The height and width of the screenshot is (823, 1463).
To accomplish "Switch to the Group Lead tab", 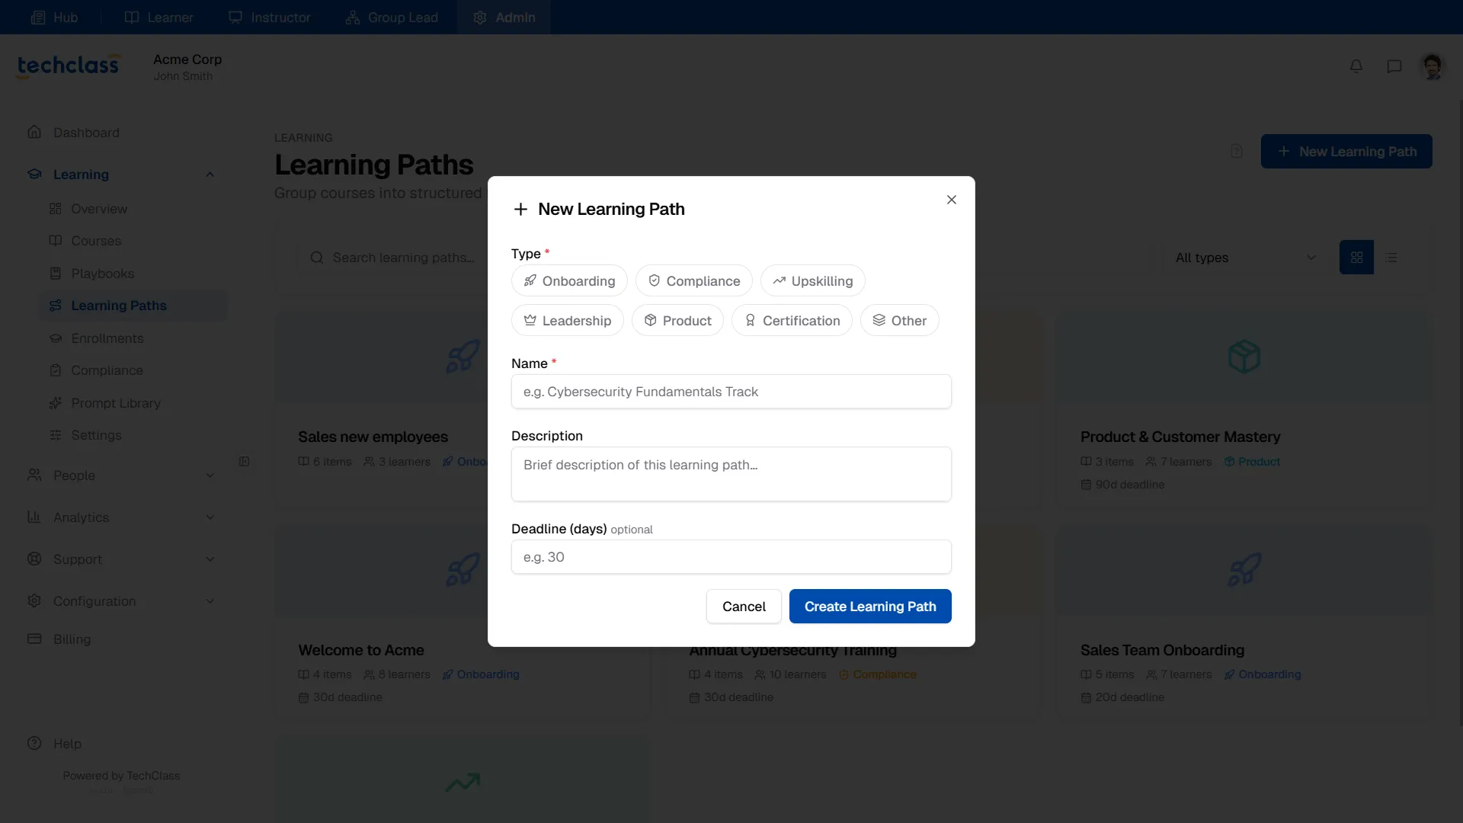I will (392, 17).
